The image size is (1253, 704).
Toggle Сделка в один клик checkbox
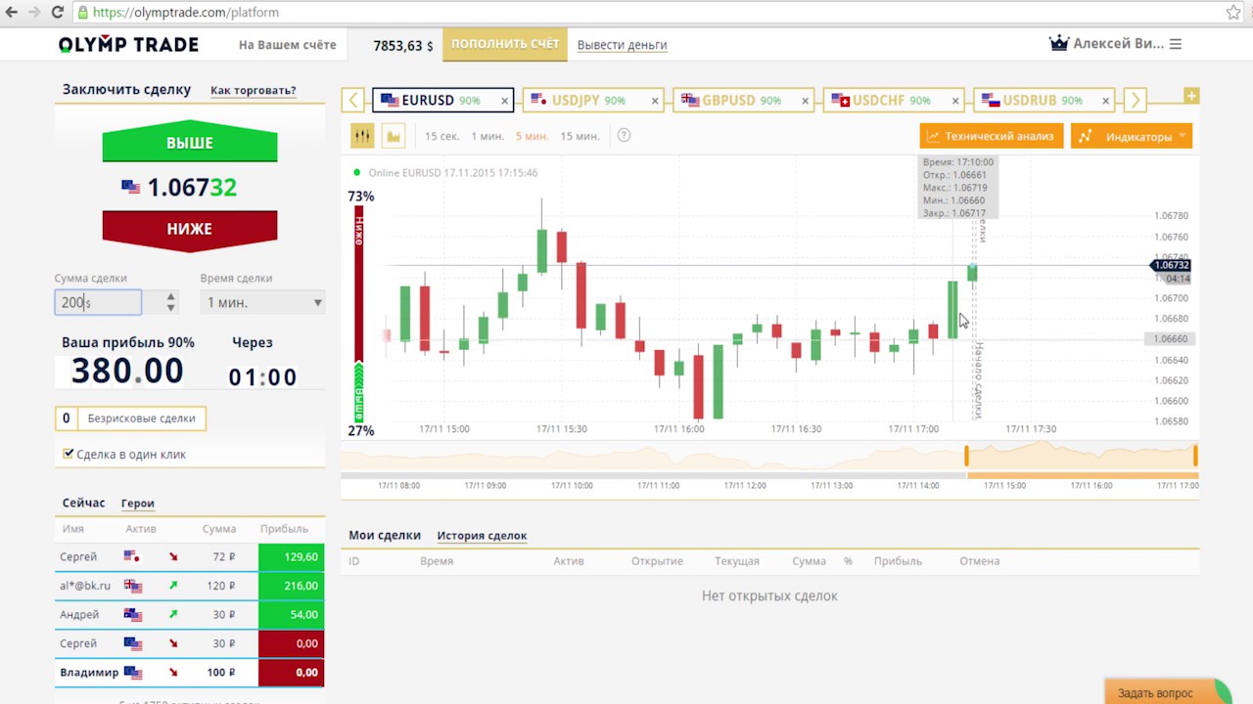69,454
